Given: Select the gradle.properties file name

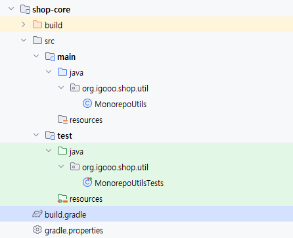Looking at the screenshot, I should [74, 231].
